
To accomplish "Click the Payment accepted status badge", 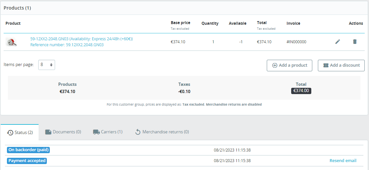I will point(27,161).
